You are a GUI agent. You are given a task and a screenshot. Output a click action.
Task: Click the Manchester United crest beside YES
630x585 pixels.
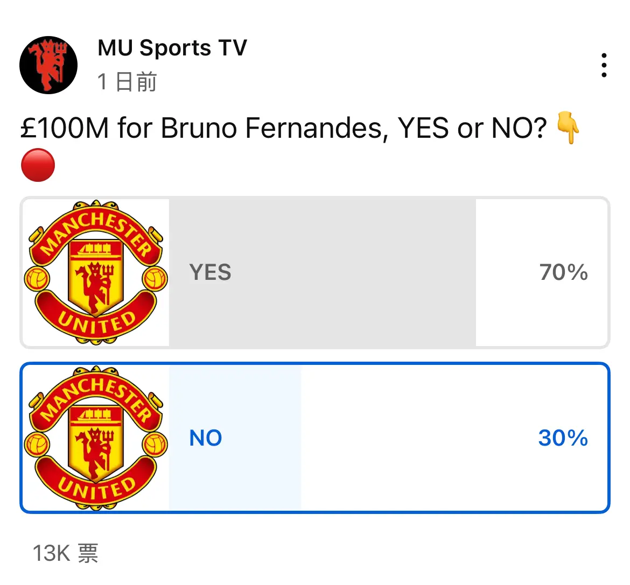[96, 273]
